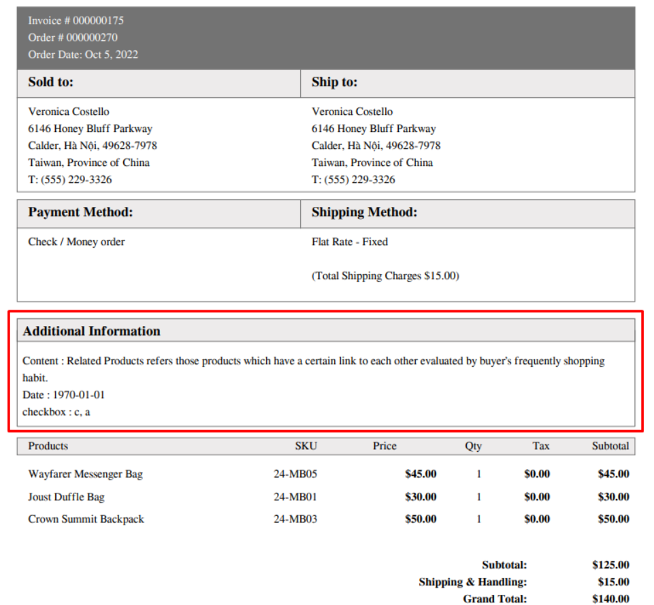Click the Sold to phone number

(70, 180)
